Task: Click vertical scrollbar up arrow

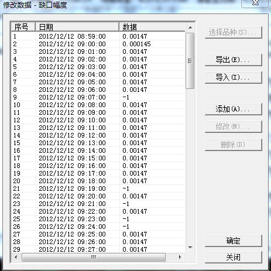Action: tap(190, 28)
